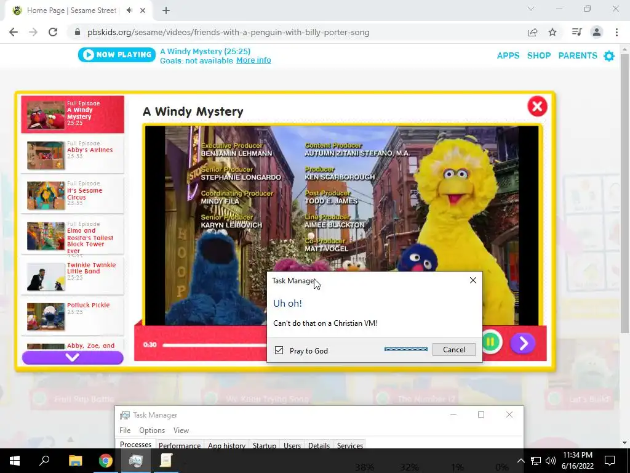Switch to Processes tab in Task Manager
630x473 pixels.
tap(136, 445)
